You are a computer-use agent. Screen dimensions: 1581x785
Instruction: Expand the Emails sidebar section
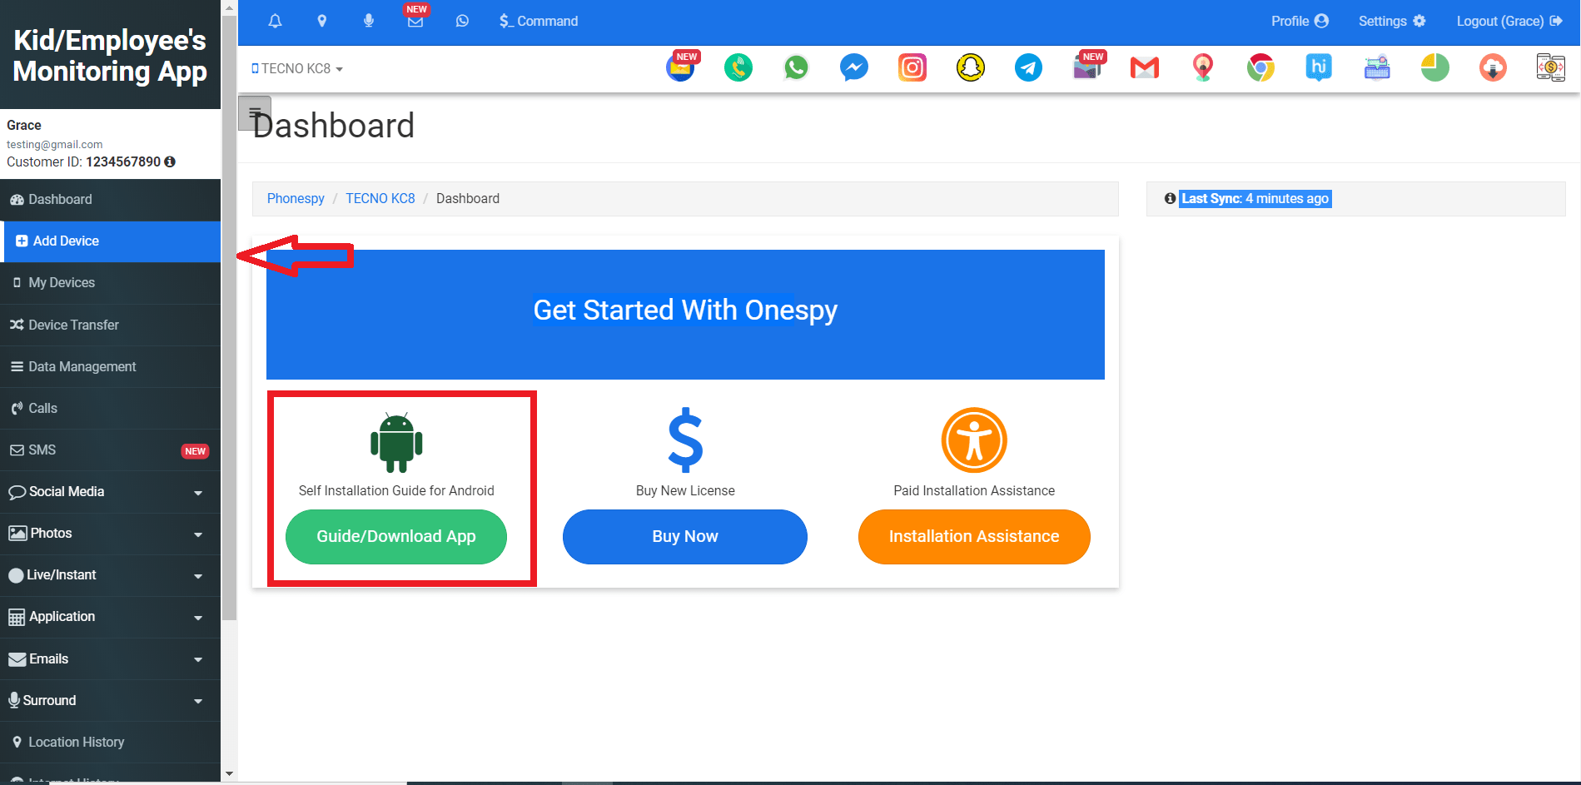(x=110, y=658)
